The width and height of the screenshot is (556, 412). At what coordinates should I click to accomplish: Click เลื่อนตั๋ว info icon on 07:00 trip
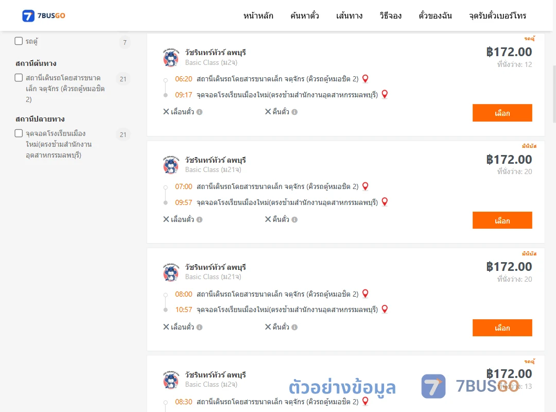click(200, 220)
